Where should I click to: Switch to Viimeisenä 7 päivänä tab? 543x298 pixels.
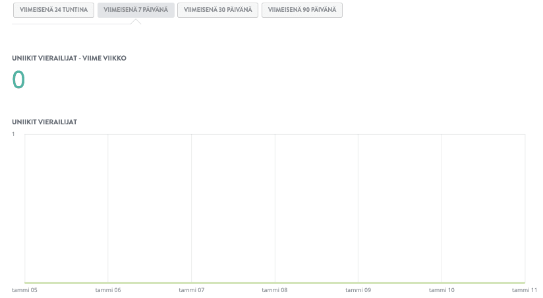136,10
